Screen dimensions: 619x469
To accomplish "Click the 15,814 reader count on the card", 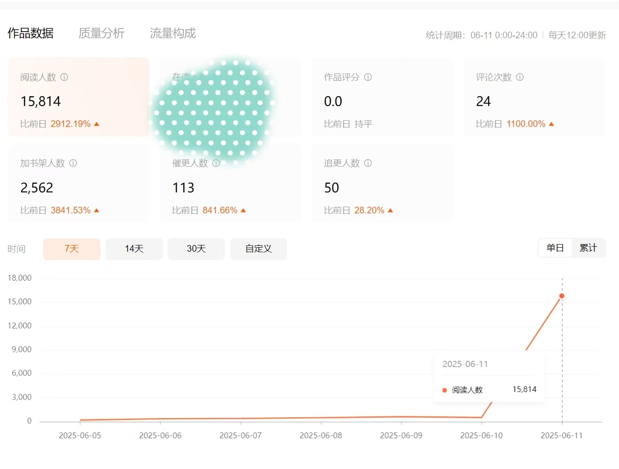I will (x=41, y=102).
